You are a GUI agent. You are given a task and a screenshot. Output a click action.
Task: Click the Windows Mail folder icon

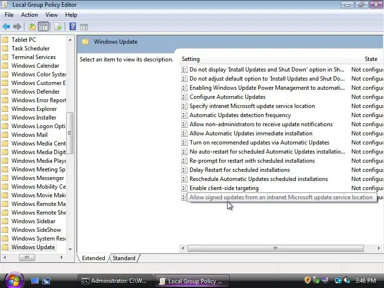[5, 135]
